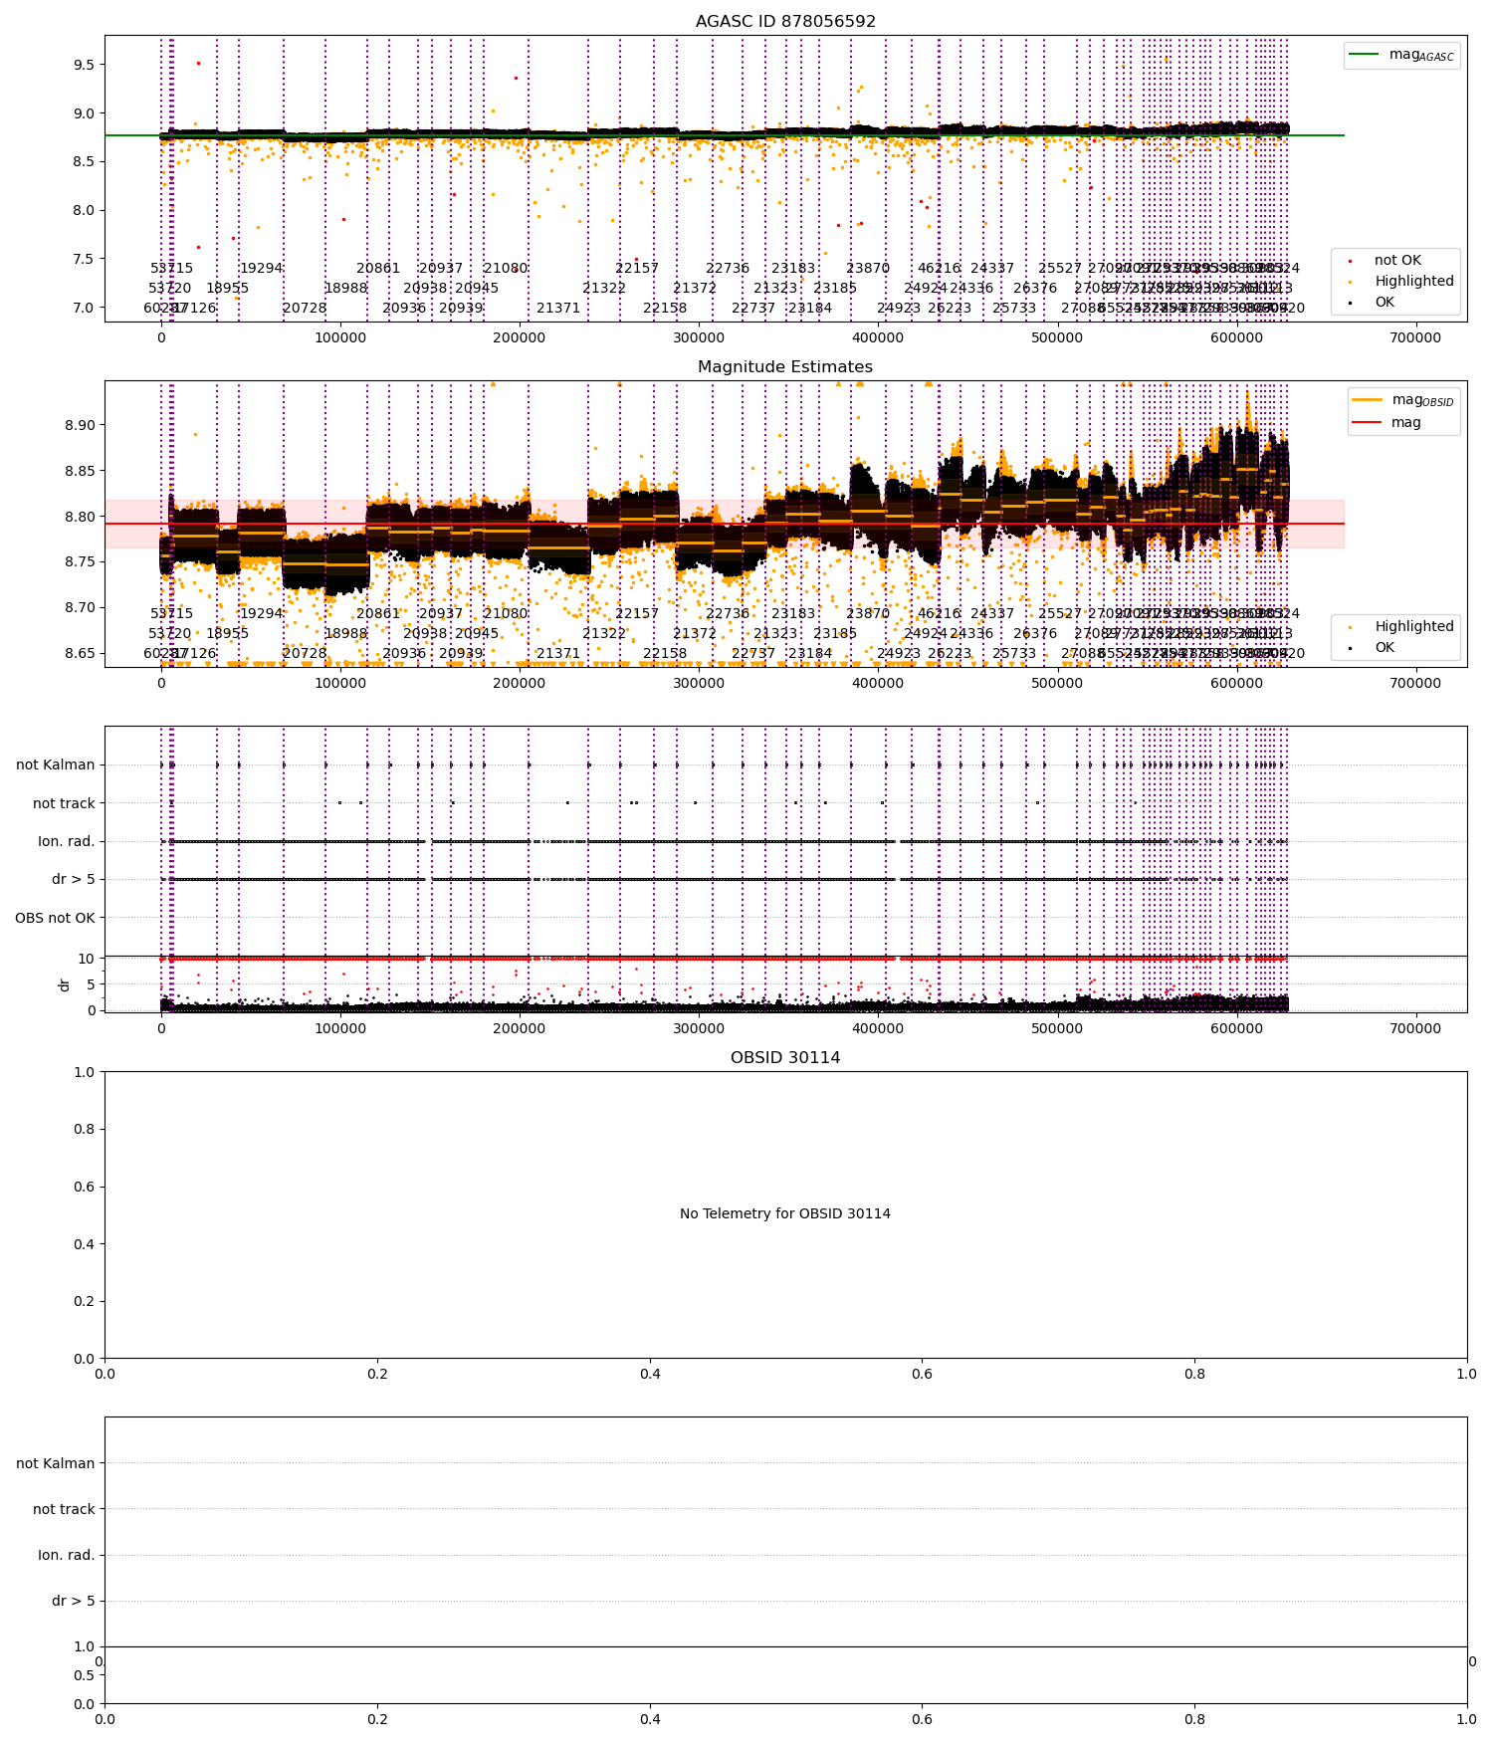
Task: Click obsid label 22157 in the top plot
Action: coord(637,269)
